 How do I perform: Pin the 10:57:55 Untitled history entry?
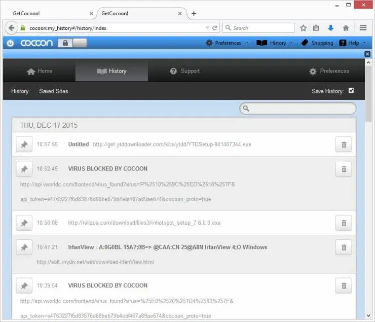click(x=24, y=145)
